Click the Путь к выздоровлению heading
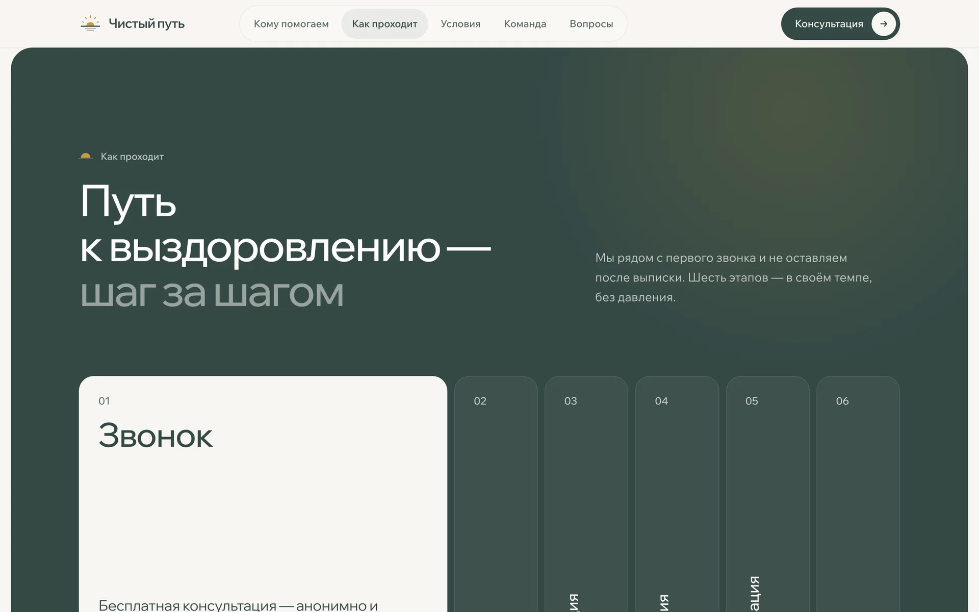The width and height of the screenshot is (979, 612). [286, 224]
